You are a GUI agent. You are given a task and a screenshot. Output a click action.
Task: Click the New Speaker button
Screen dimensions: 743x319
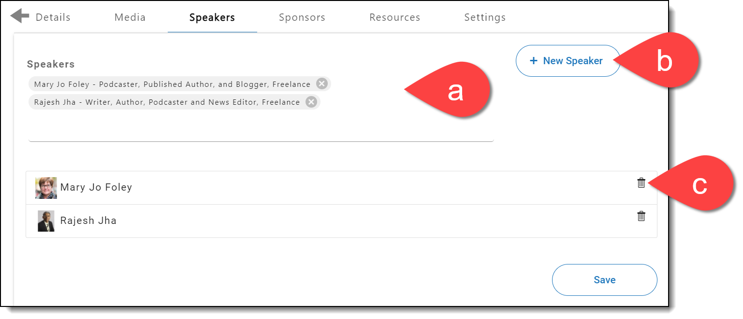(x=568, y=61)
